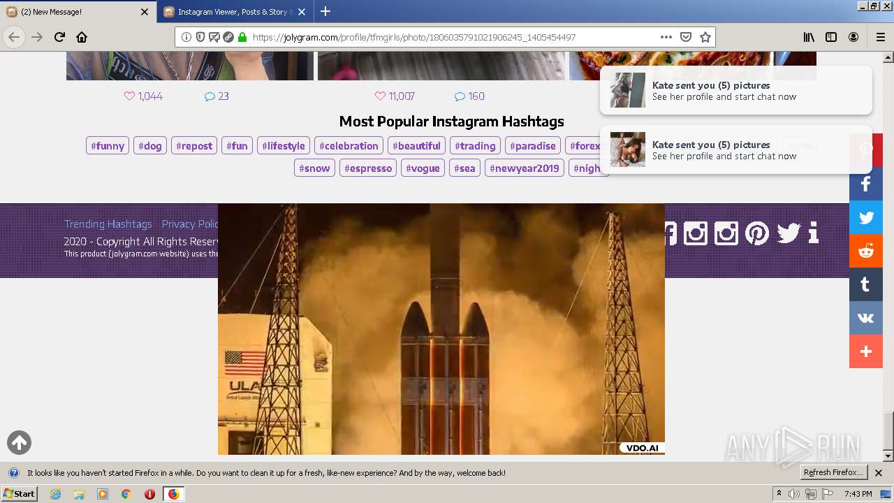The image size is (894, 503).
Task: Open #repost hashtag
Action: click(194, 146)
